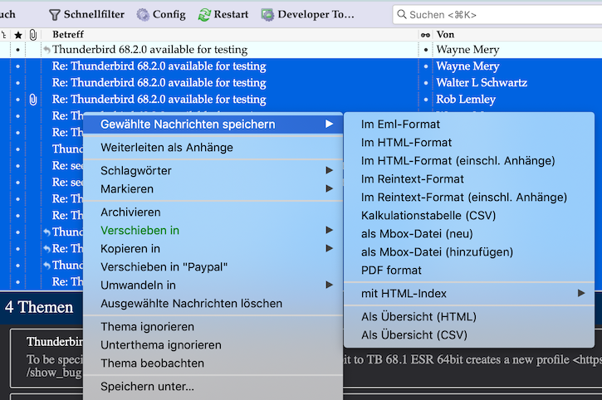Sort by the attachment paperclip column header
602x400 pixels.
click(33, 35)
